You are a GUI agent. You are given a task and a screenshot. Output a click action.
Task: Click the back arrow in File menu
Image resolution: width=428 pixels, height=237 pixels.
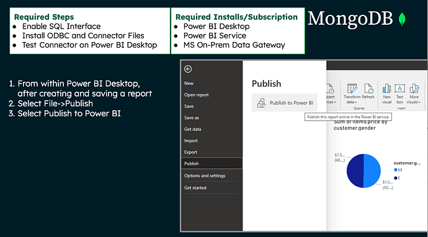tap(188, 69)
